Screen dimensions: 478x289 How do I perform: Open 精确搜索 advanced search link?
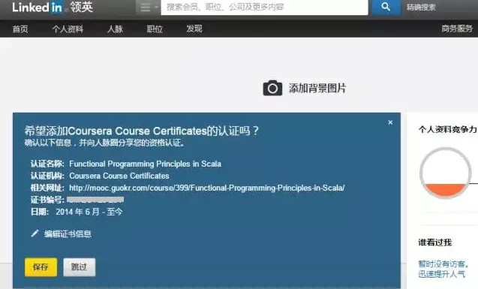click(421, 7)
